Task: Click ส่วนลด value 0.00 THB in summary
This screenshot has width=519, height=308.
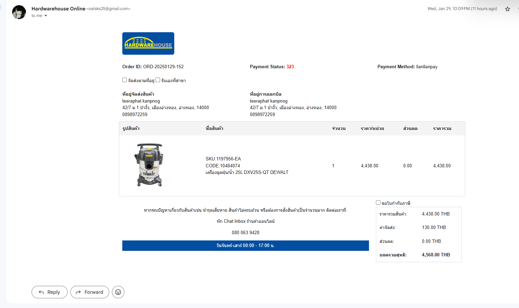Action: pos(431,241)
